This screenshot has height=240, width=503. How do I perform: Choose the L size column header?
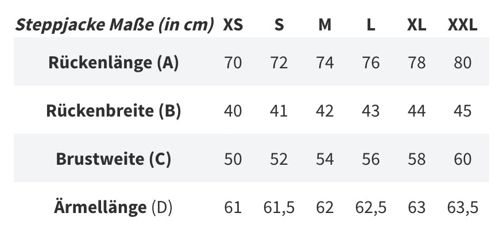point(371,25)
